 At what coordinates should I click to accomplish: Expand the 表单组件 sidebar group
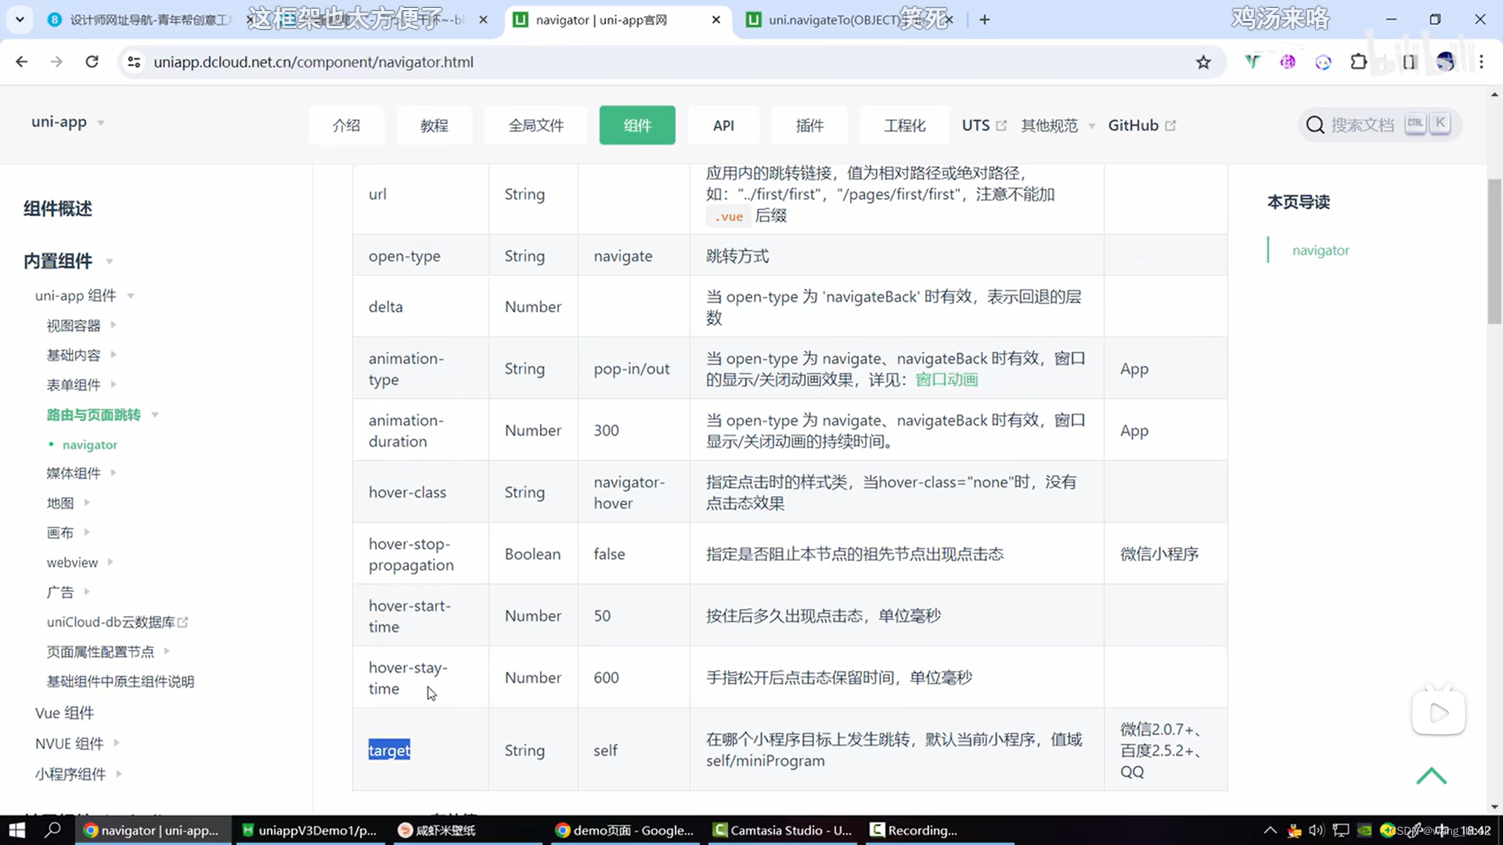coord(81,384)
